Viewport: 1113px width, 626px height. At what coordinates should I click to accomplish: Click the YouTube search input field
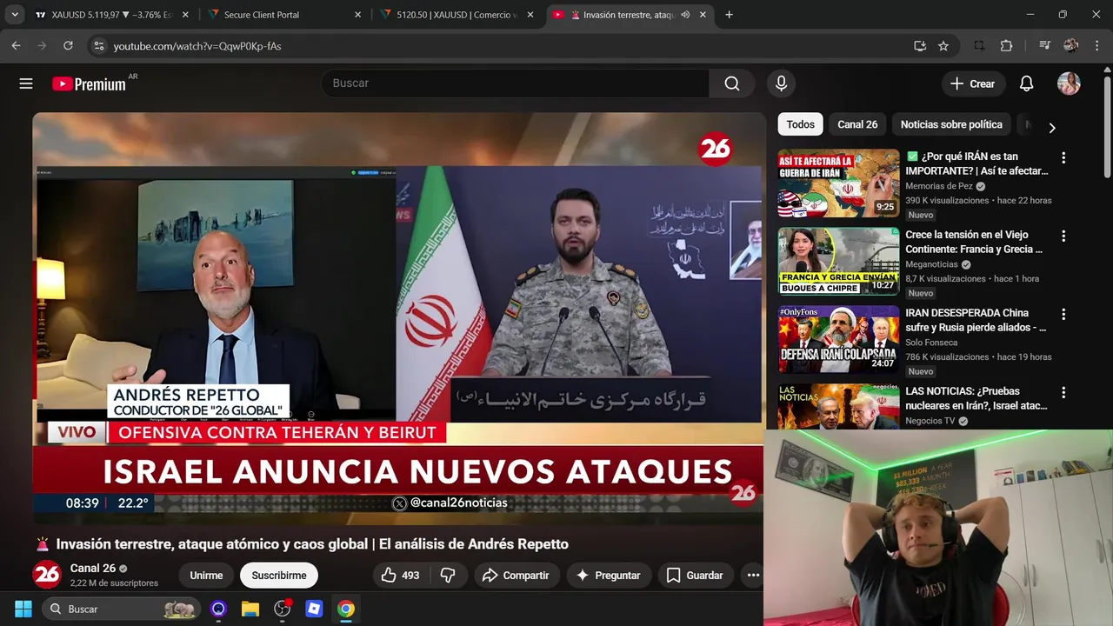[515, 83]
